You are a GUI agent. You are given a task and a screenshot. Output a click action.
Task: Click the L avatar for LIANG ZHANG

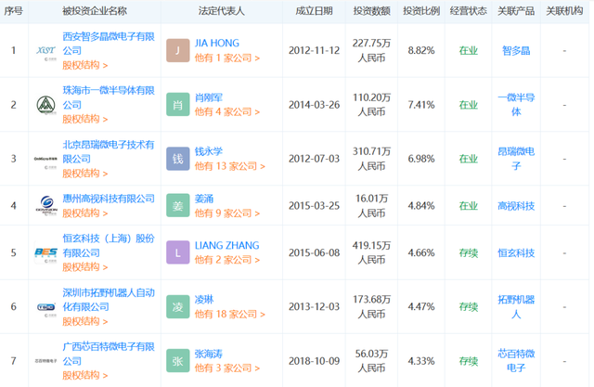(177, 252)
